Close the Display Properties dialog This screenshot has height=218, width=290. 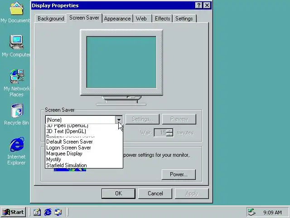[207, 5]
